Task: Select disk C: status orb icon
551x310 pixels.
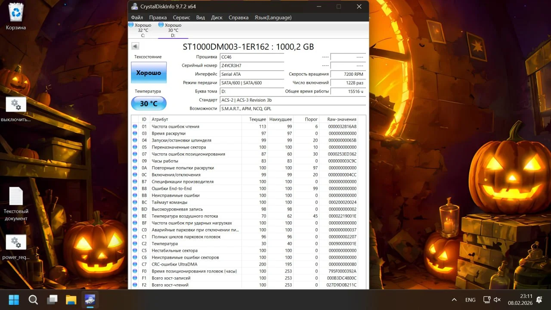Action: (x=131, y=25)
